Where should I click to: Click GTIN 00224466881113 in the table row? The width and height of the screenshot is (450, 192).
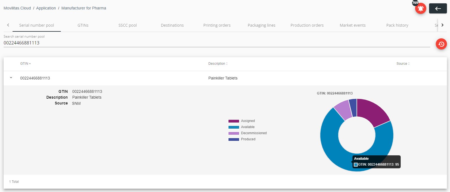[35, 78]
